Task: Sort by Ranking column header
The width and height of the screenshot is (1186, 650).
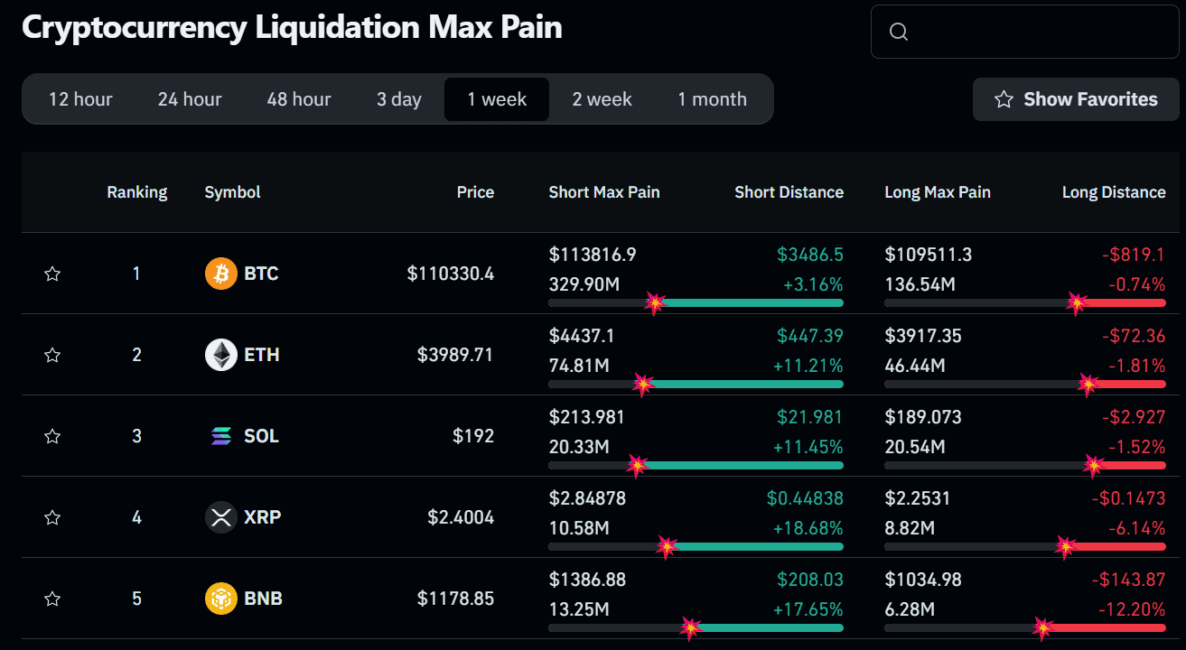Action: click(x=136, y=192)
